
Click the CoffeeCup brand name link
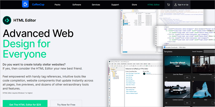tap(38, 5)
